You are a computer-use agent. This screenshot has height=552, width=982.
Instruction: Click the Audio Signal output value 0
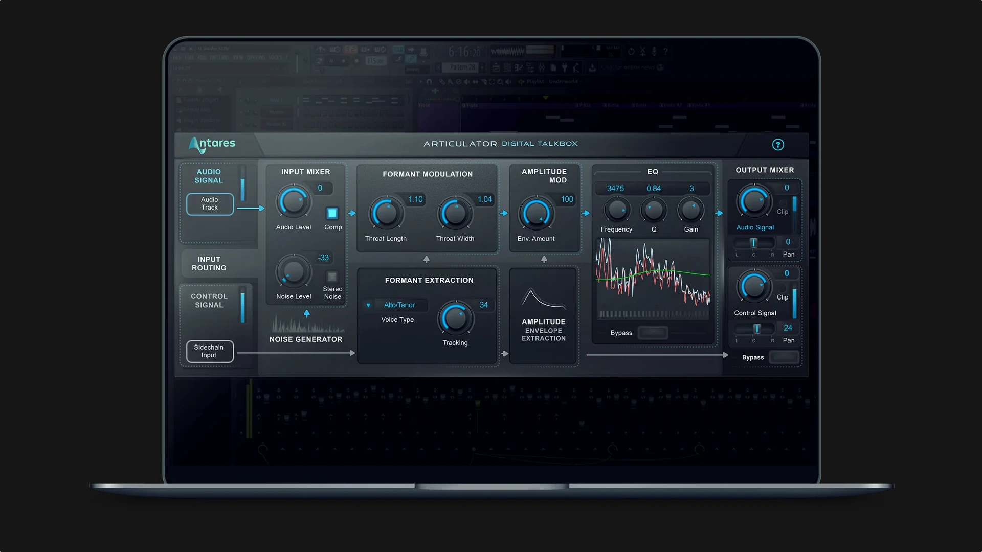pyautogui.click(x=787, y=188)
